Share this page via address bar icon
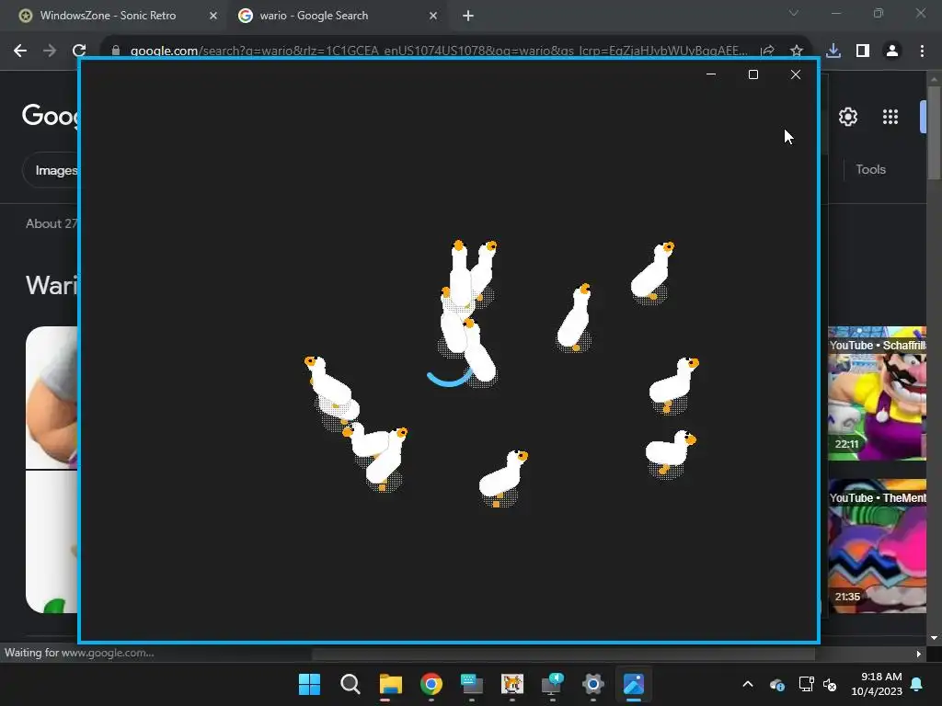This screenshot has height=706, width=942. coord(767,51)
